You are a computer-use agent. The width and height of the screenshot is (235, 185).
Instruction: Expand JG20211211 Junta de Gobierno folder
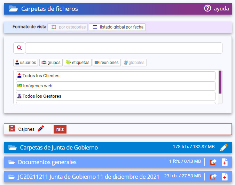[11, 177]
